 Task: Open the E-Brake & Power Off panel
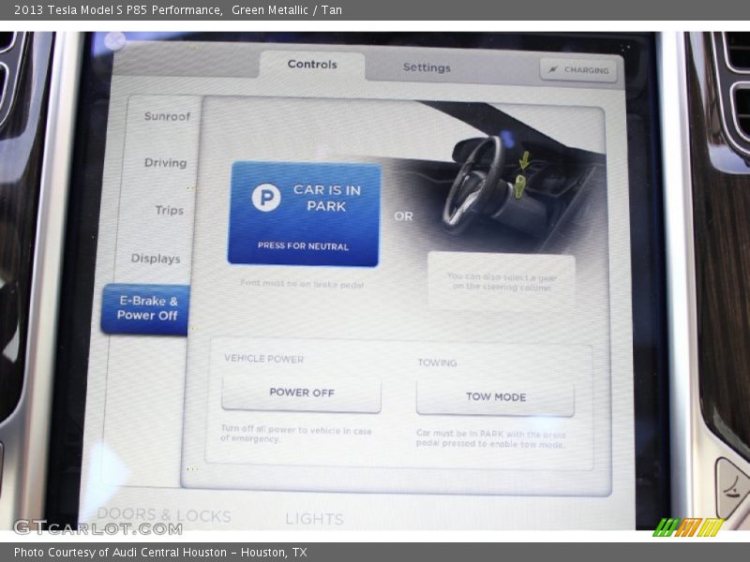tap(146, 309)
